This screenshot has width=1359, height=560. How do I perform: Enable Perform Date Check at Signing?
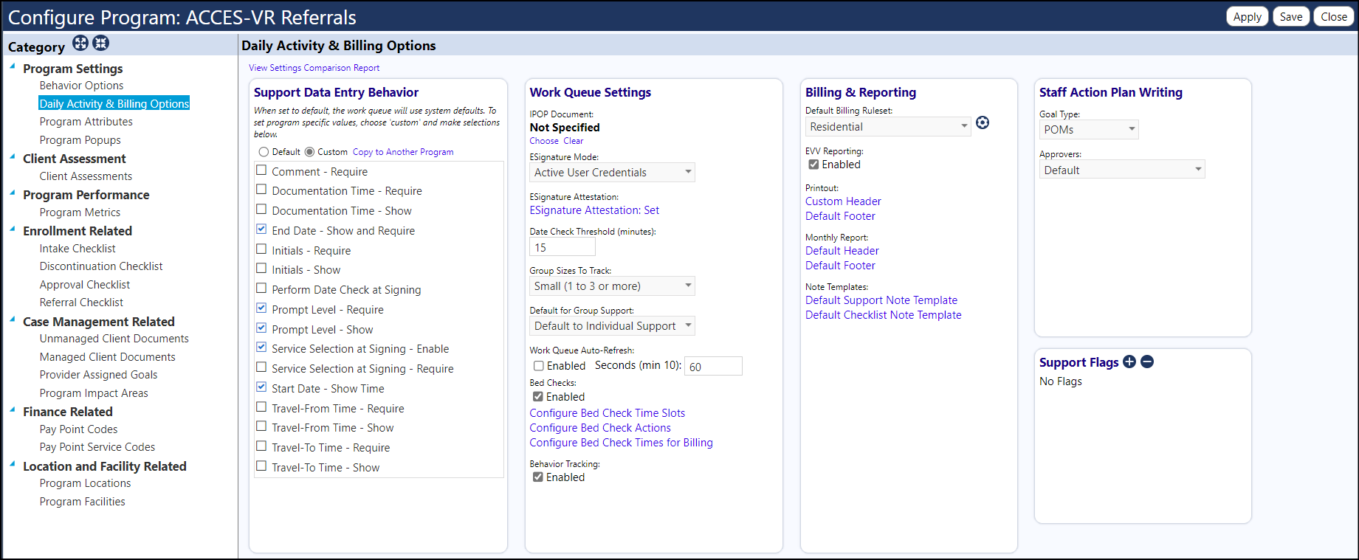click(261, 288)
